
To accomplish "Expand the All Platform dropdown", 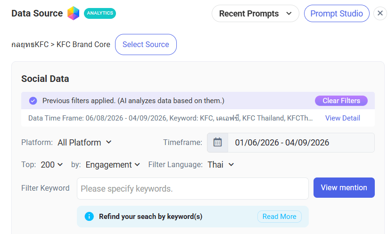I will coord(84,143).
